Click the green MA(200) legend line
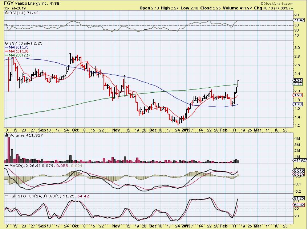Viewport: 308px width, 230px height. click(x=7, y=55)
